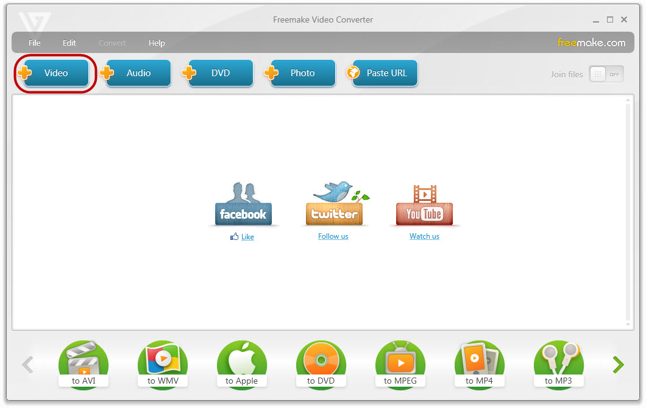Screen dimensions: 646x408
Task: Open the Convert menu
Action: click(112, 43)
